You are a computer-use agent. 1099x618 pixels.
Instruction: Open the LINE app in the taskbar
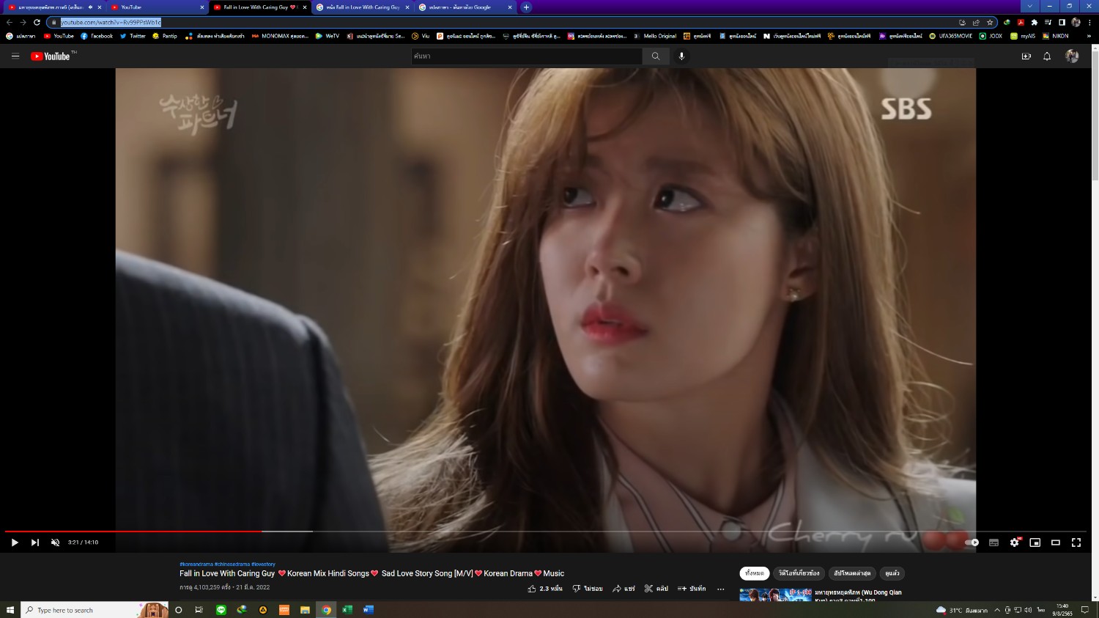point(221,610)
